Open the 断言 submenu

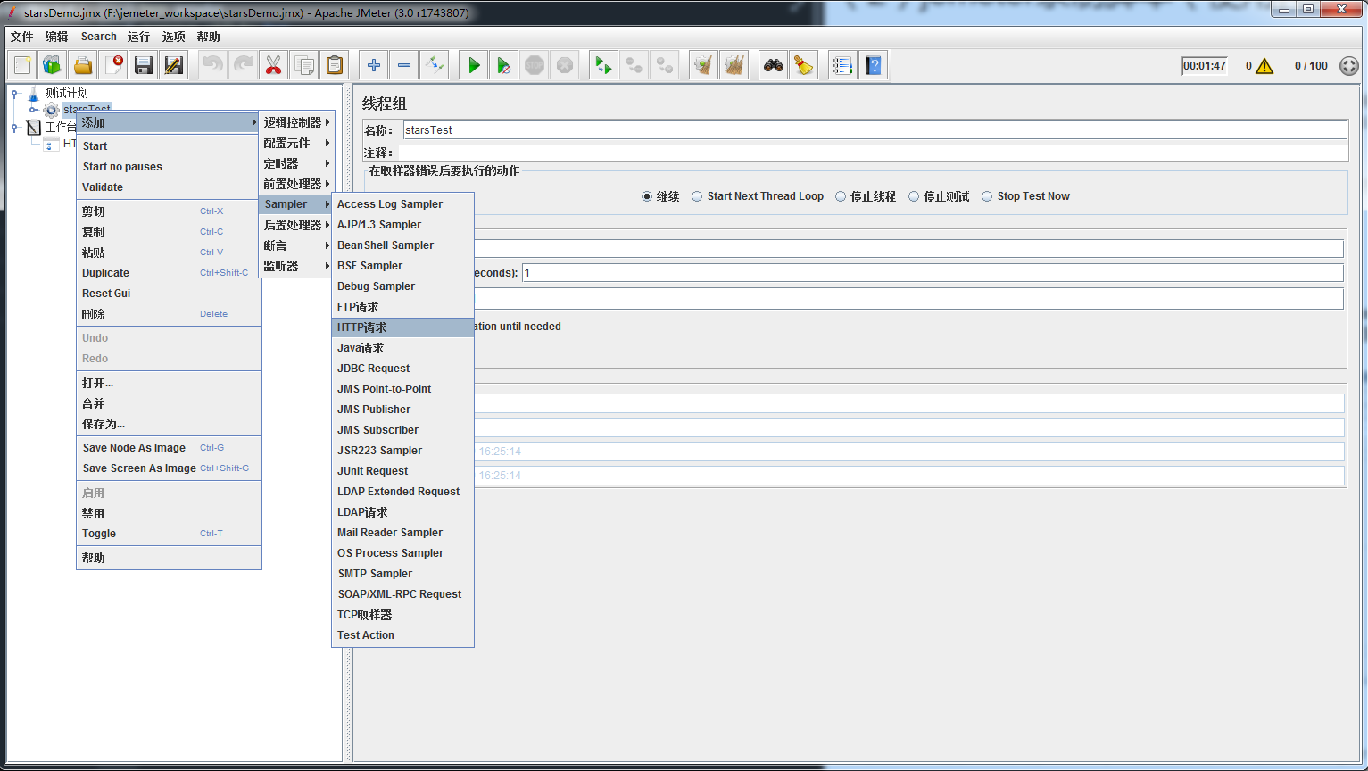pos(295,245)
